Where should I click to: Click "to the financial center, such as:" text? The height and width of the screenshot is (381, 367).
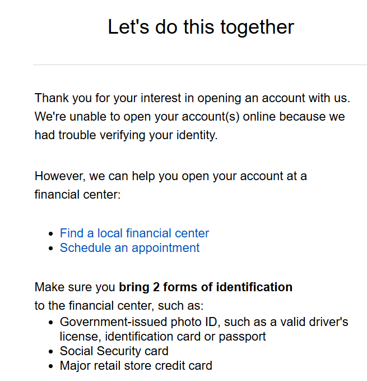pyautogui.click(x=119, y=306)
